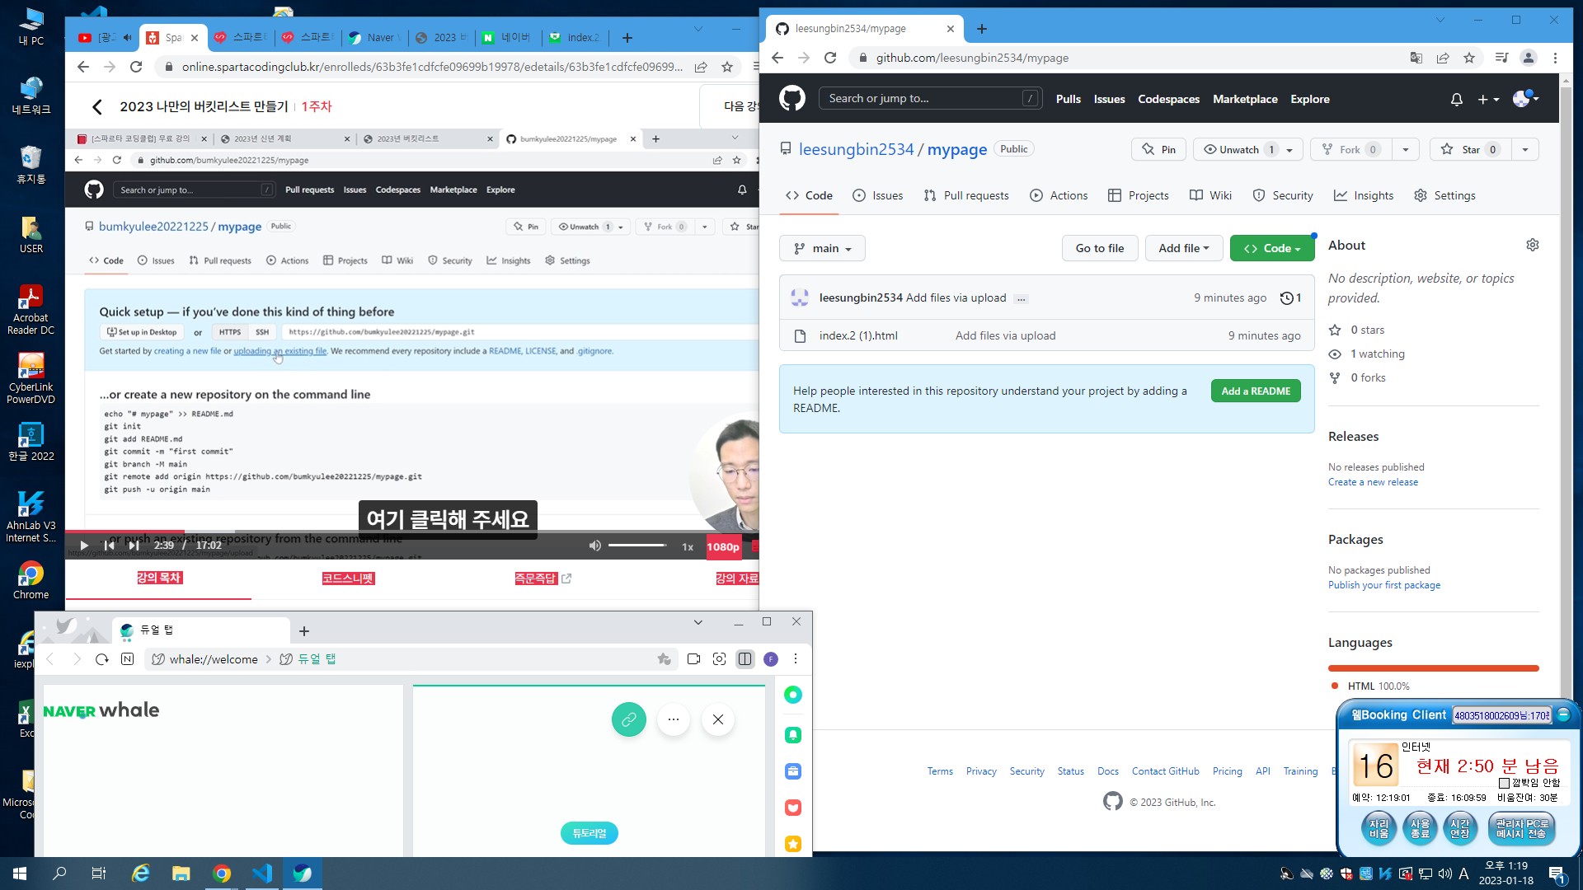1583x890 pixels.
Task: Click the Add a README button
Action: coord(1256,391)
